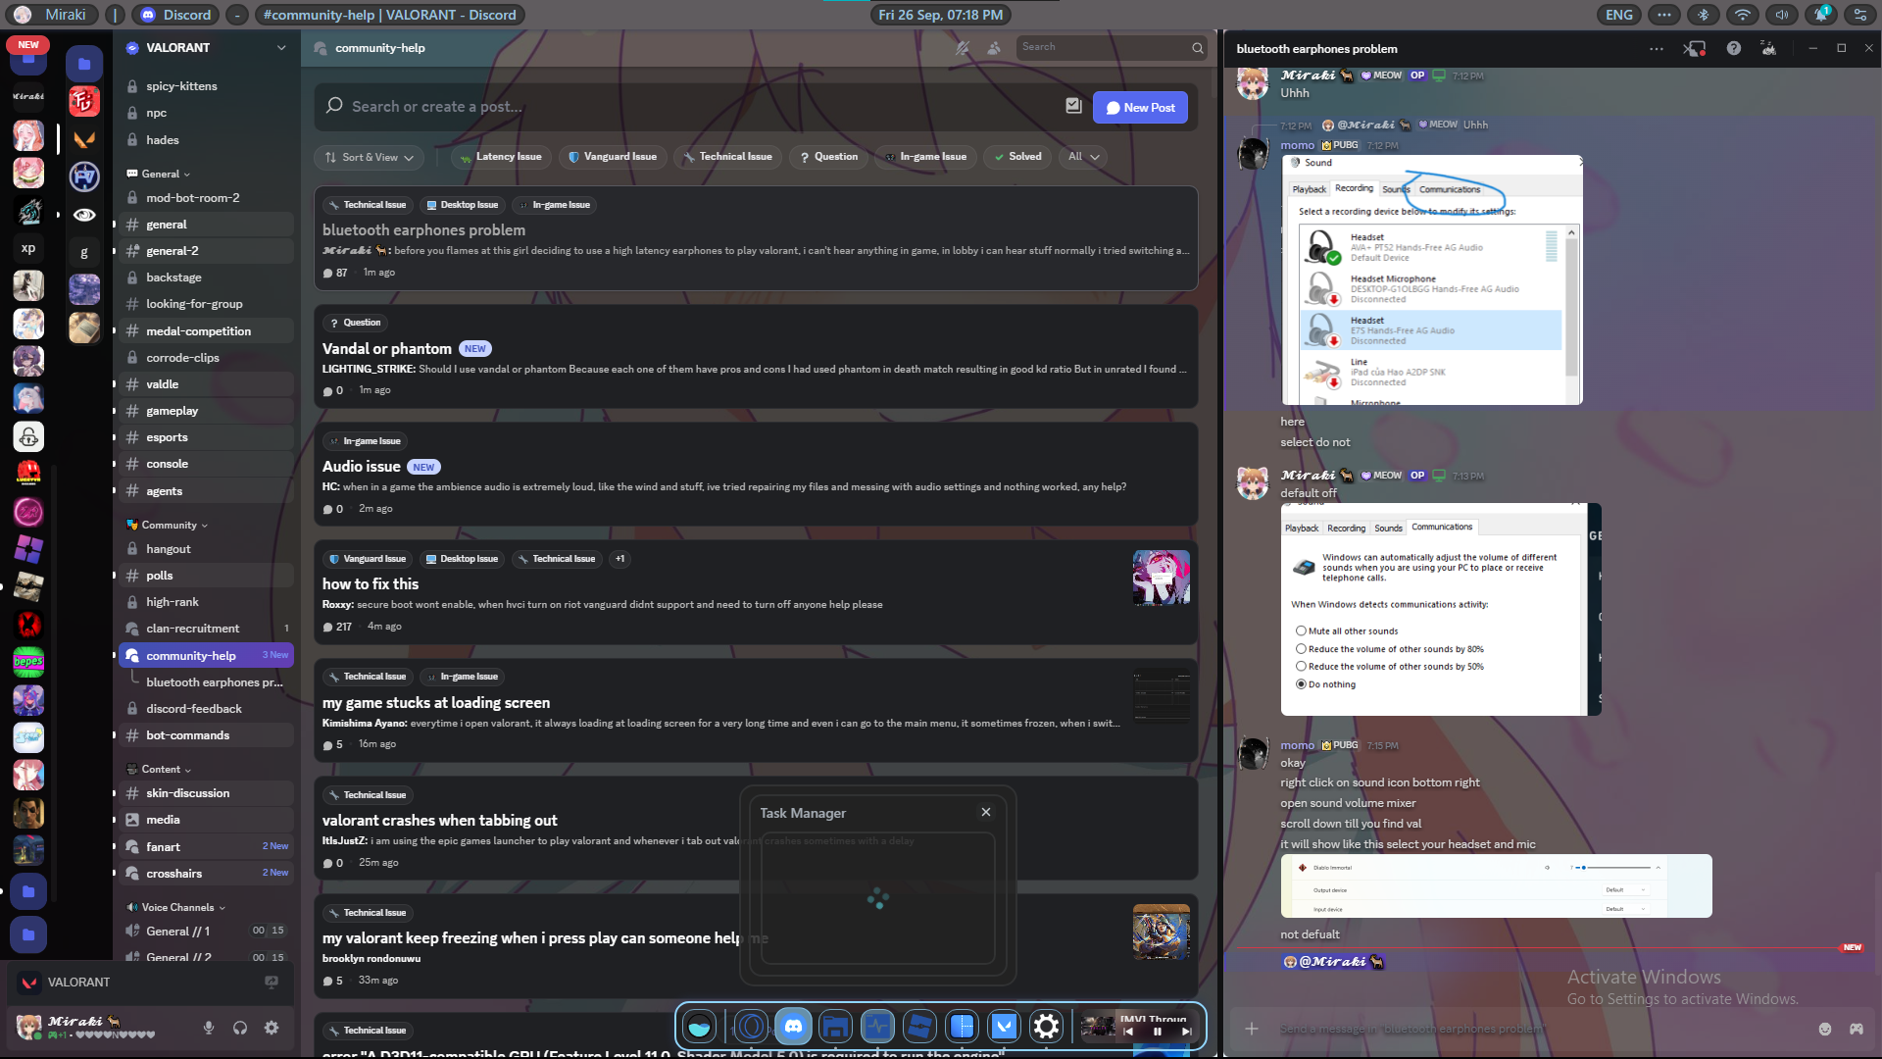Open the emoji picker in the message box

(x=1824, y=1029)
